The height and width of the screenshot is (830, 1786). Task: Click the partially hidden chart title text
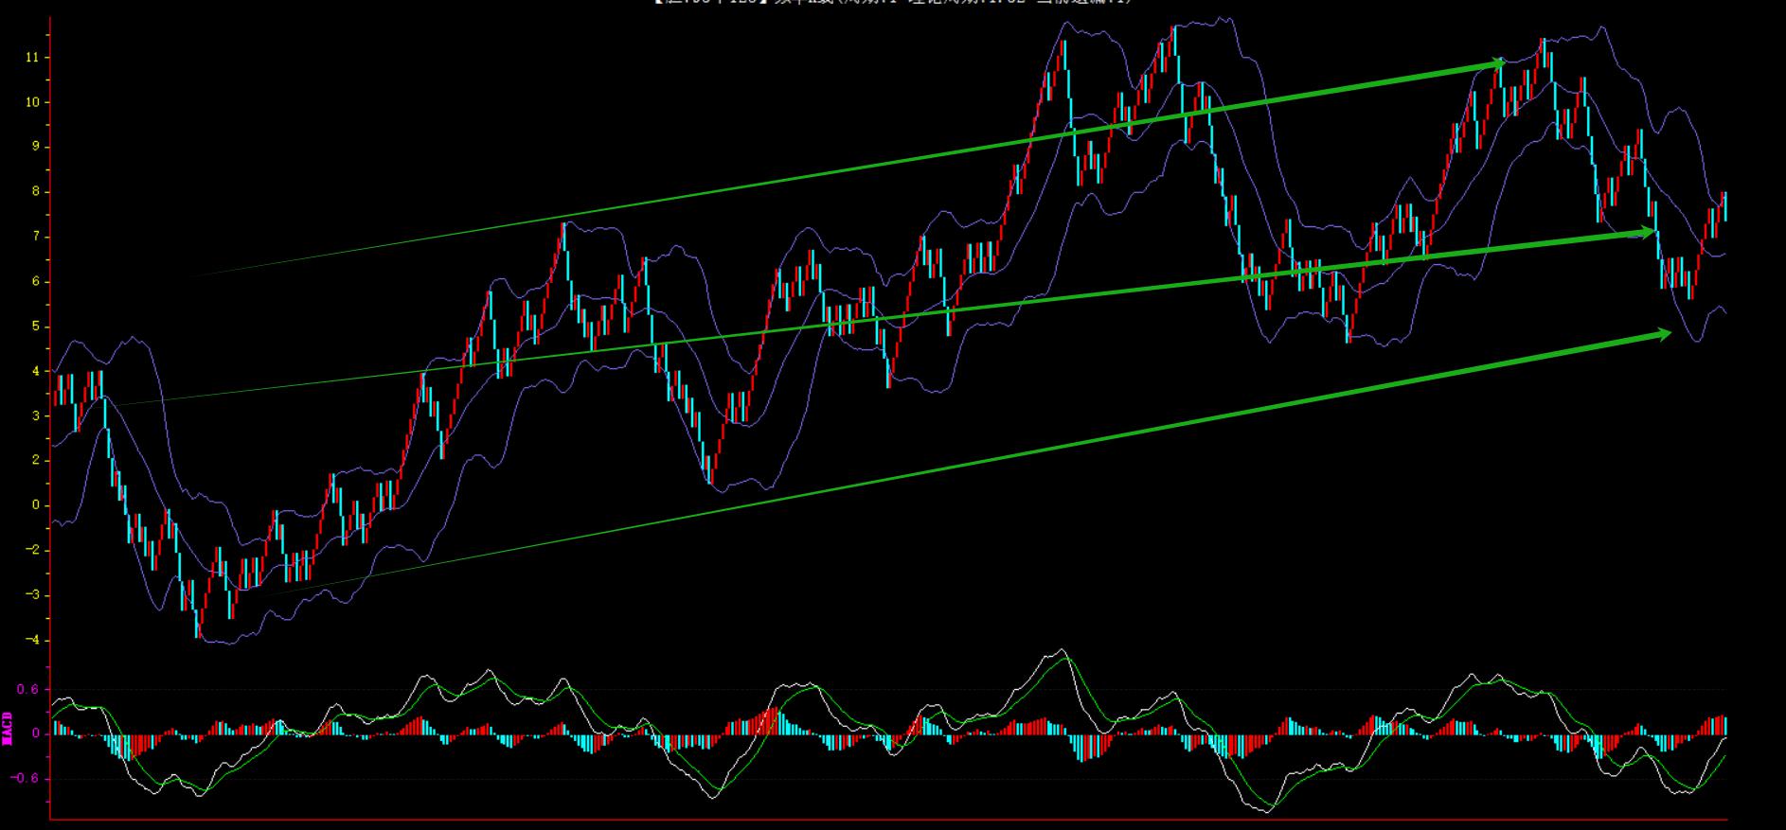point(892,3)
